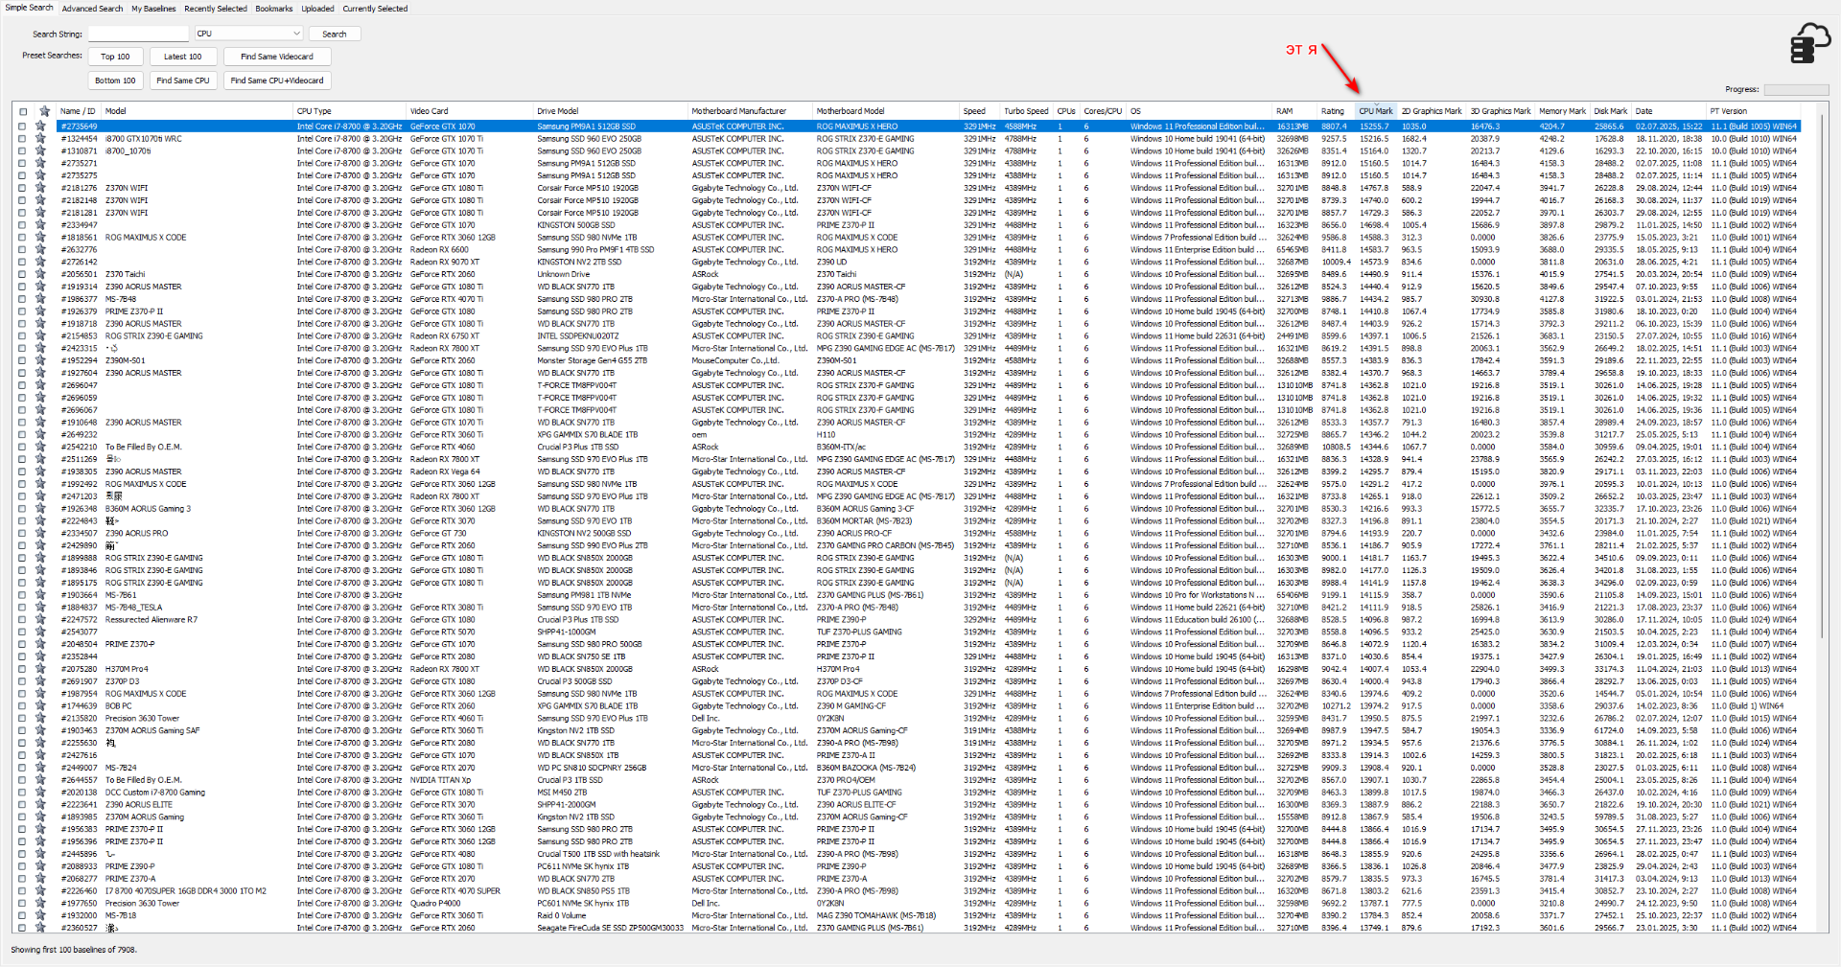Tick the checkbox for baseline #1310871
Screen dimensions: 1841x967
pyautogui.click(x=23, y=150)
